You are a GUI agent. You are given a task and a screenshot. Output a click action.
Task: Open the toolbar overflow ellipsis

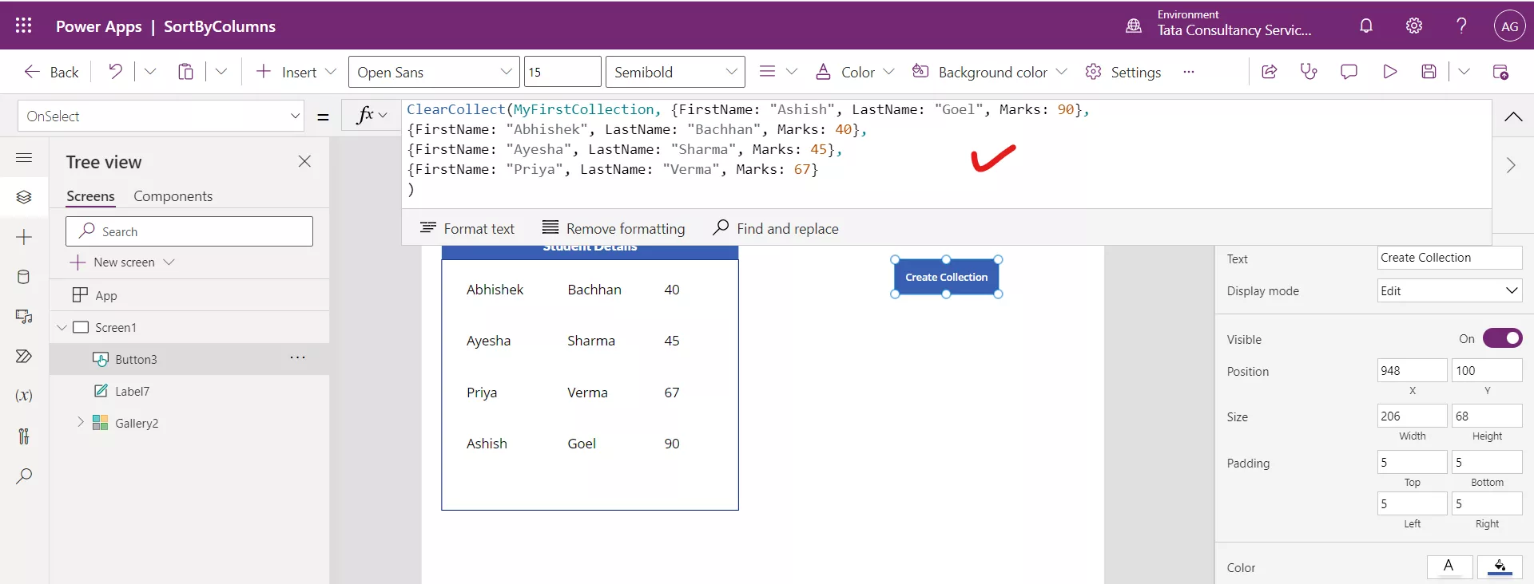tap(1189, 72)
